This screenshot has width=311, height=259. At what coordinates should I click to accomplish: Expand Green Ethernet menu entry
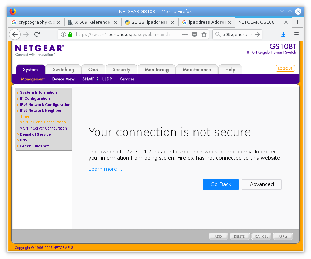point(34,146)
